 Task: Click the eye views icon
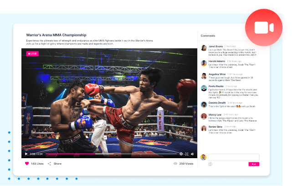175,163
